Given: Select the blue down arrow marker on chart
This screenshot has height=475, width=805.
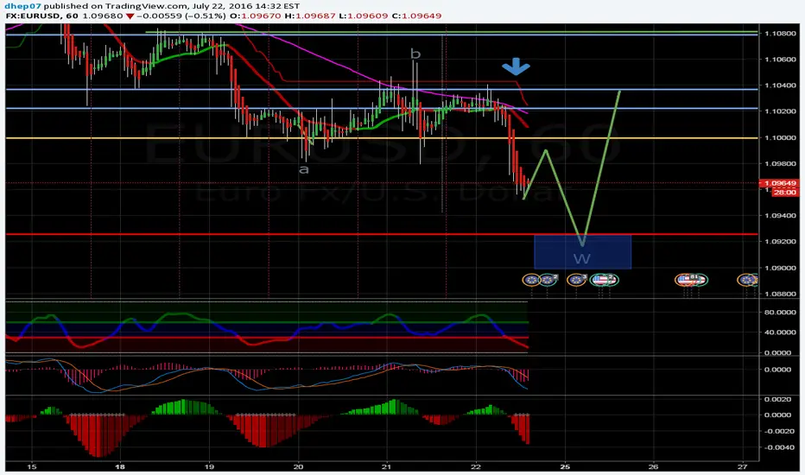Looking at the screenshot, I should pos(516,66).
